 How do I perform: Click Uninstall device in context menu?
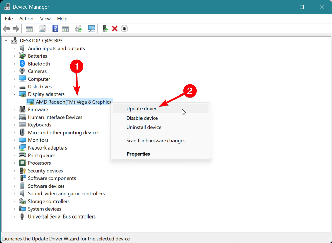pos(144,127)
